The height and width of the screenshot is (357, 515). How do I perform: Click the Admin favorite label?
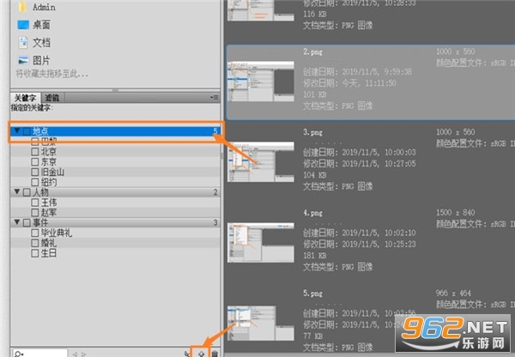[x=44, y=7]
